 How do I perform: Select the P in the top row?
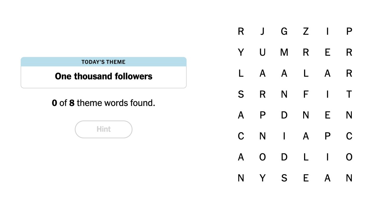click(x=349, y=31)
